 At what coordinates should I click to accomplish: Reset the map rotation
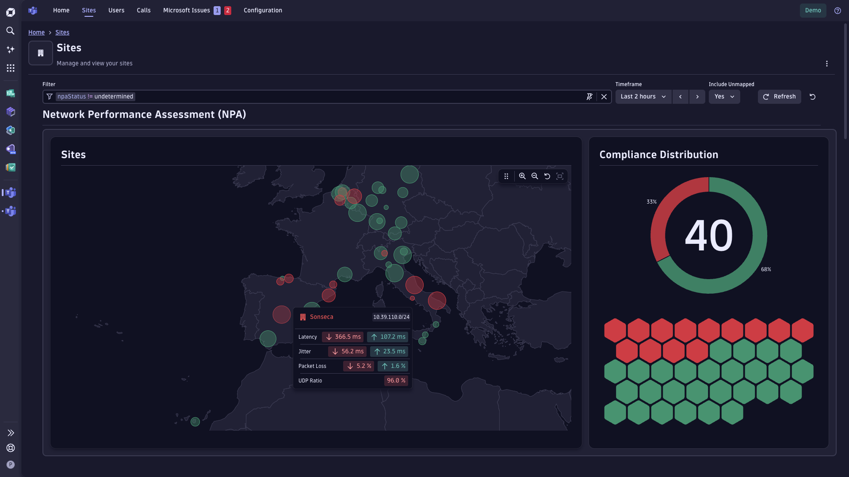[547, 176]
